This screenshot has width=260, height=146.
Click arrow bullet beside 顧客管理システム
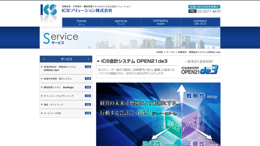pyautogui.click(x=42, y=87)
